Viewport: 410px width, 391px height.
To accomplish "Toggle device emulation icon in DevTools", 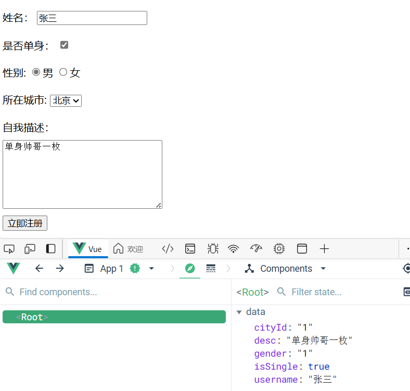I will (x=30, y=249).
